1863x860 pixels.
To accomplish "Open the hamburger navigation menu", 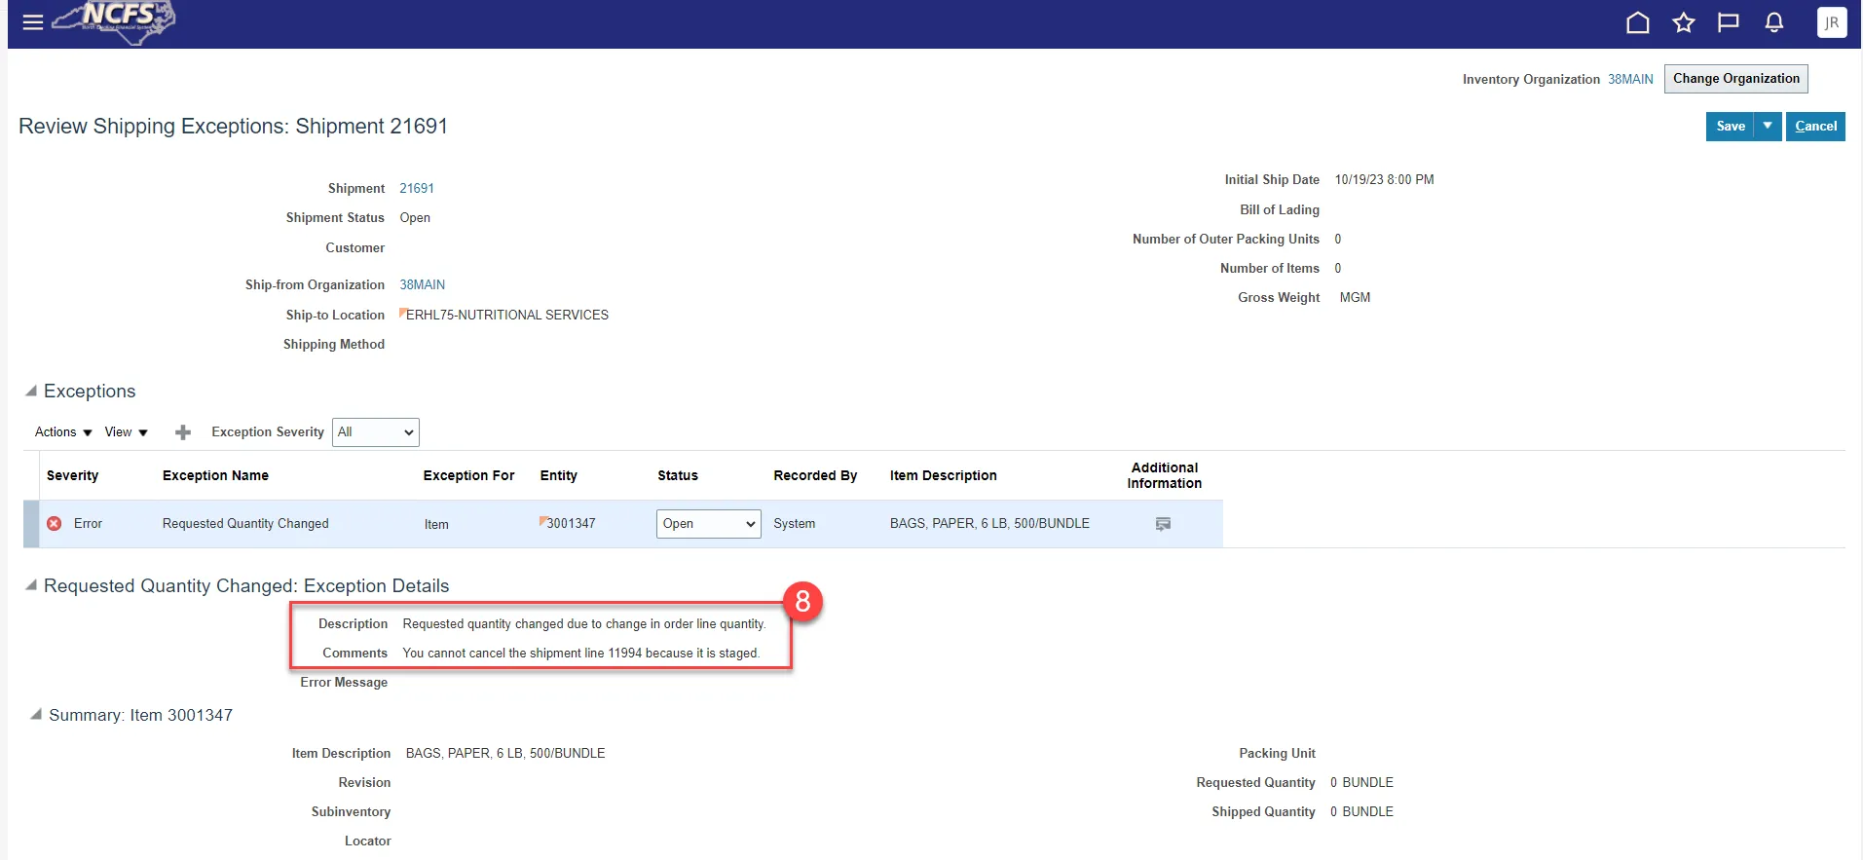I will click(32, 22).
